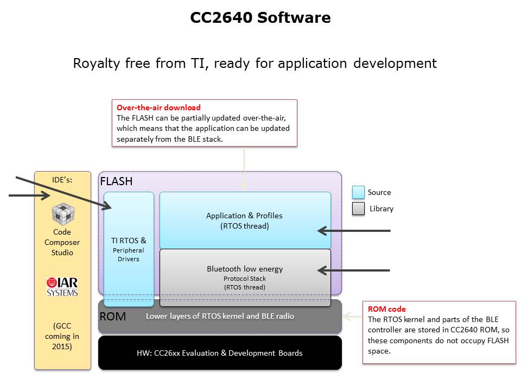Click the faint arrow beside the ROM code callout

(x=352, y=314)
